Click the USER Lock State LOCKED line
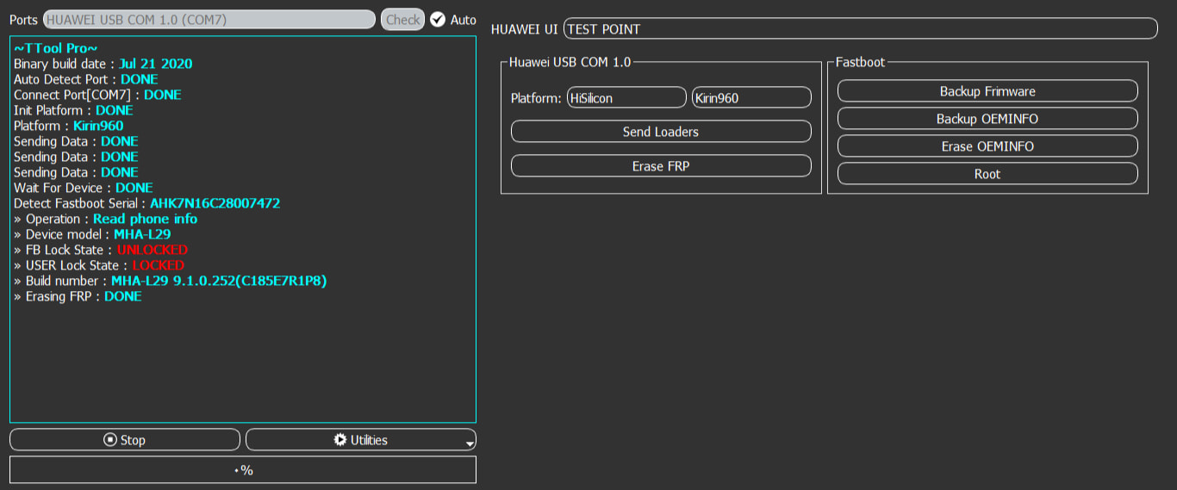The image size is (1177, 490). 99,265
